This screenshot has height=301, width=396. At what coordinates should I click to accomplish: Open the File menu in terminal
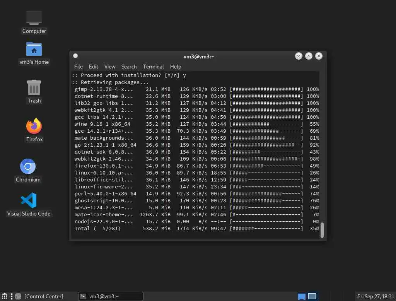[x=78, y=67]
